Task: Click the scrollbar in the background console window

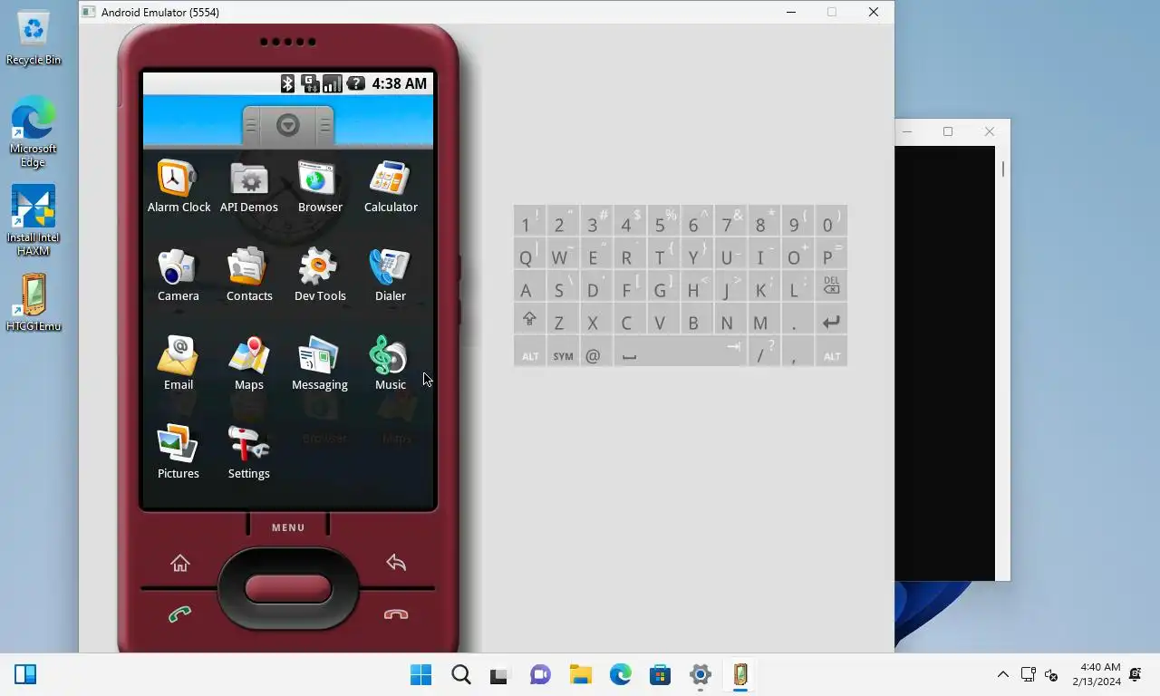Action: click(x=1002, y=169)
